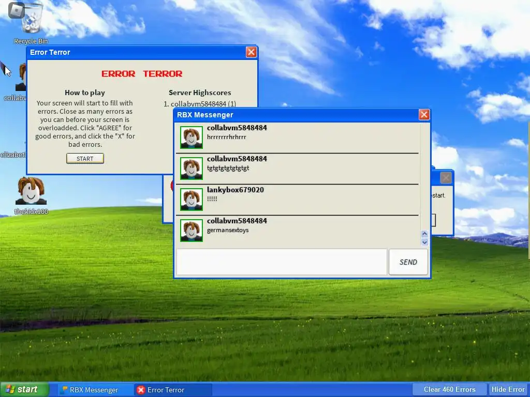Switch to Error Terror in the taskbar
Screen dimensions: 530x397
tap(173, 390)
